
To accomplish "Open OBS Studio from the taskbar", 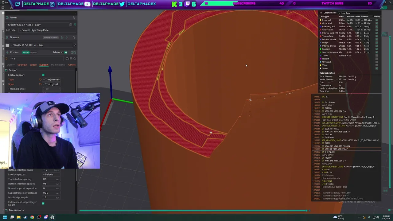I will [x=39, y=217].
